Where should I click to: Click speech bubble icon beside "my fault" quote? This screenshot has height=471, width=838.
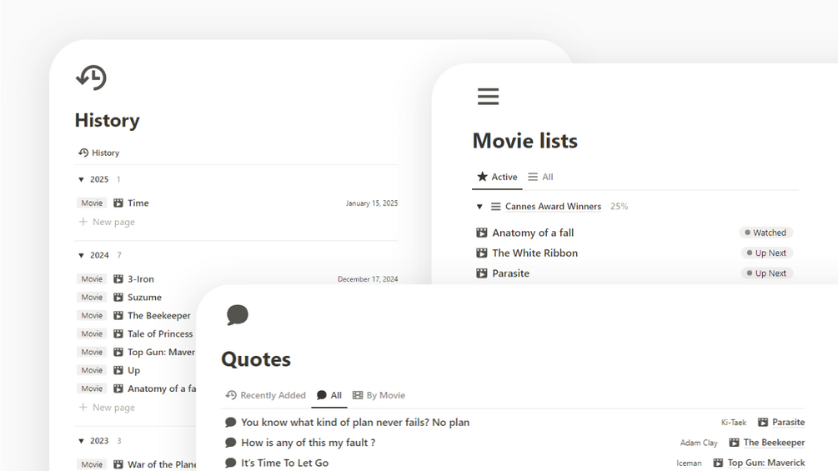coord(230,443)
